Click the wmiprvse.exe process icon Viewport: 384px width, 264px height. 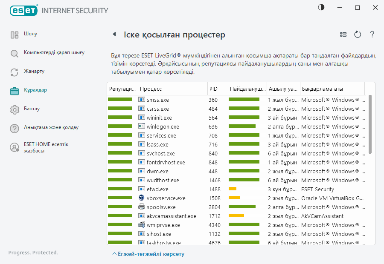click(x=142, y=225)
